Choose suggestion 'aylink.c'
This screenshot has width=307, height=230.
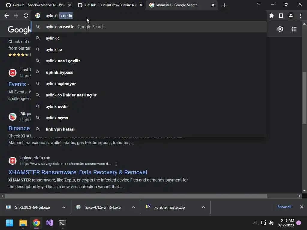click(x=149, y=38)
